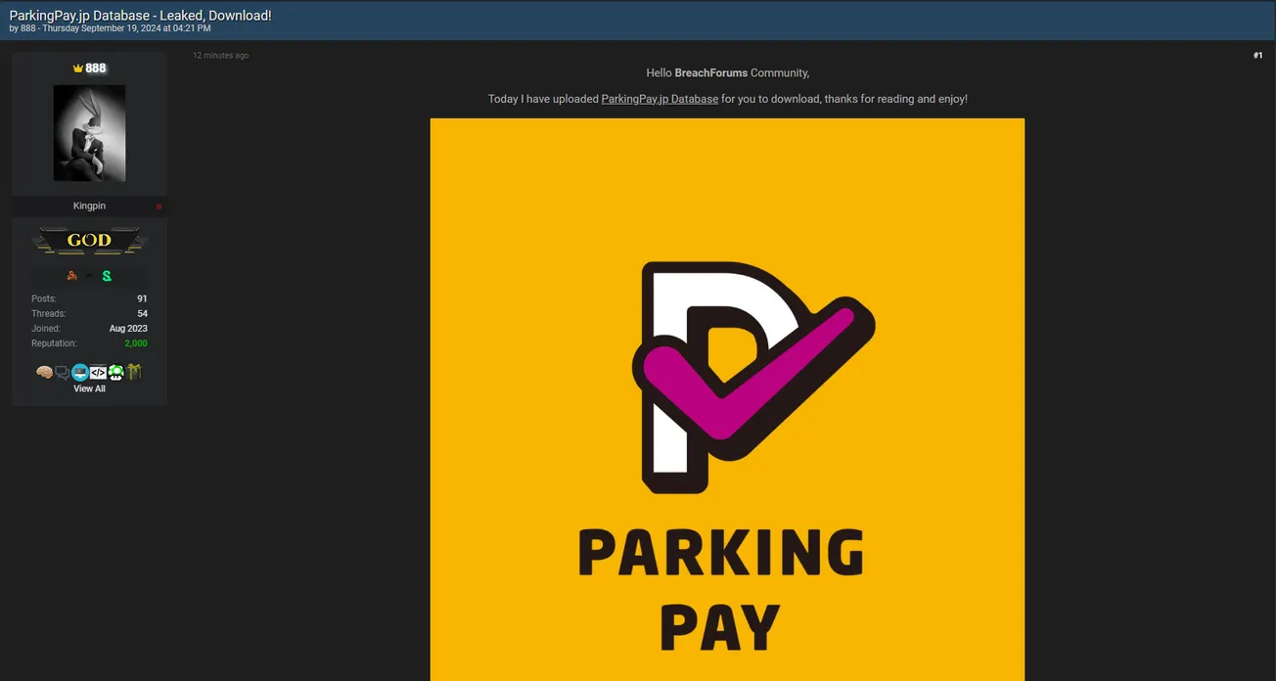Click the '12 minutes ago' post timestamp
Viewport: 1276px width, 681px height.
220,56
